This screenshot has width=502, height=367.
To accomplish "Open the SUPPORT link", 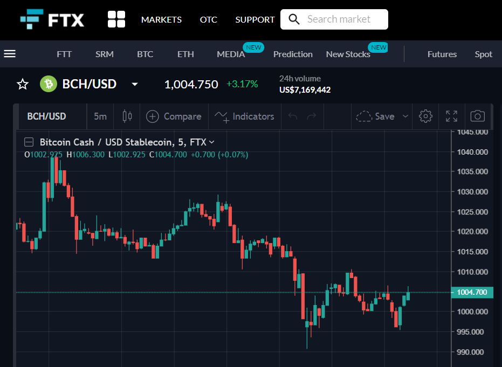I will (255, 19).
